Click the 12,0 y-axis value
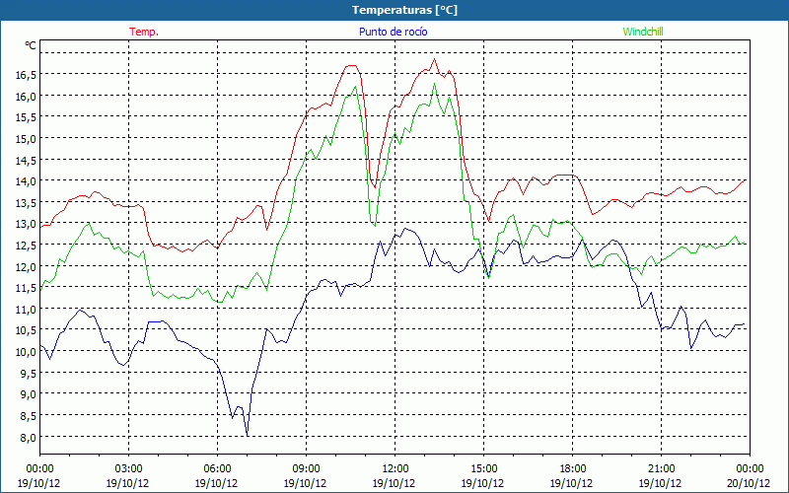 [26, 266]
